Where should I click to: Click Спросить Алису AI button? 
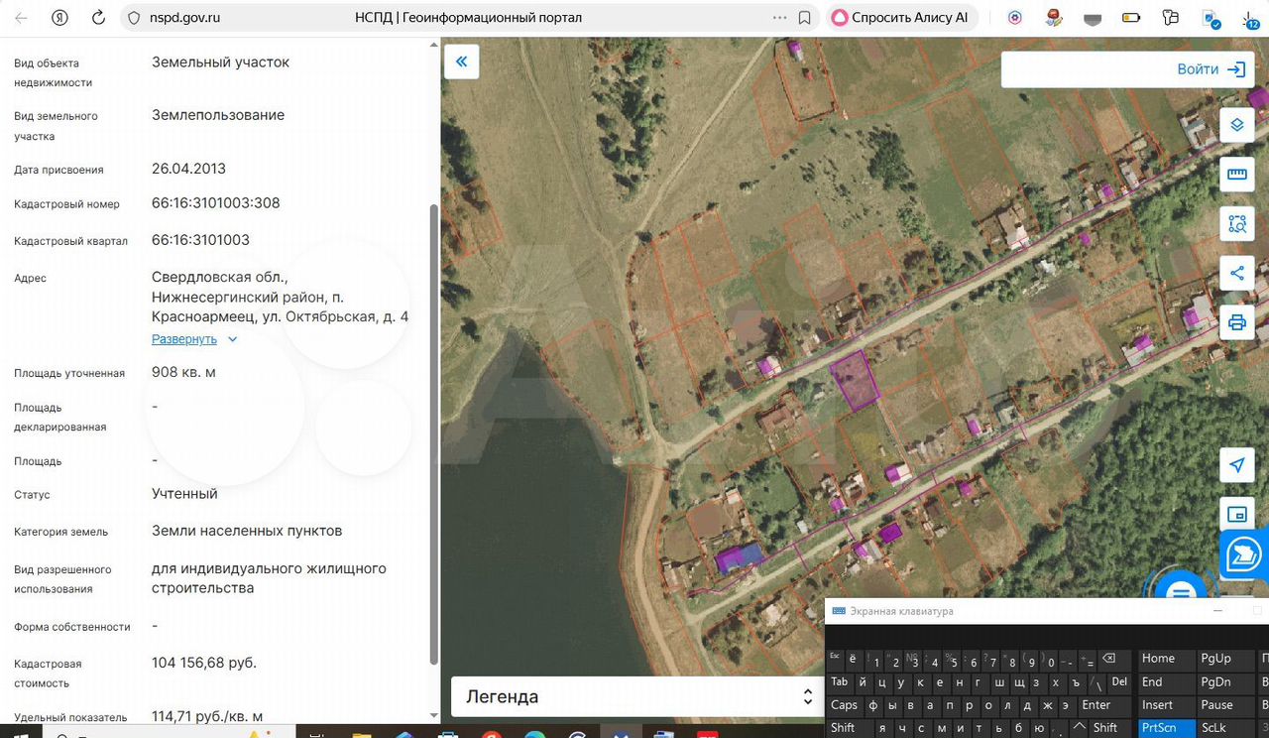(901, 18)
